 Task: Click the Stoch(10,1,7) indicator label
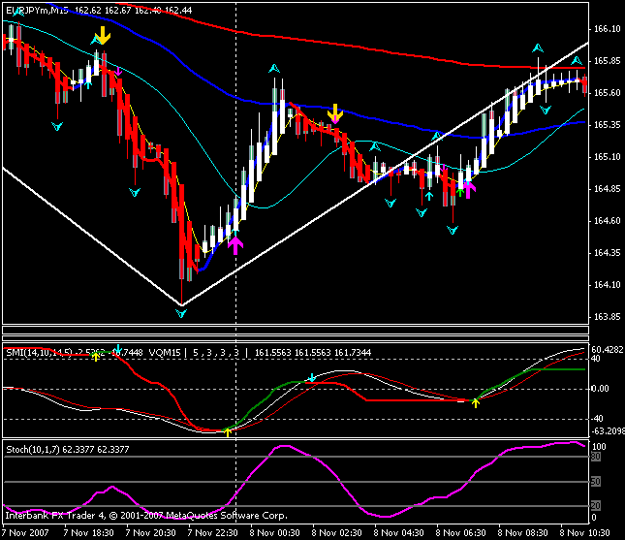click(33, 450)
